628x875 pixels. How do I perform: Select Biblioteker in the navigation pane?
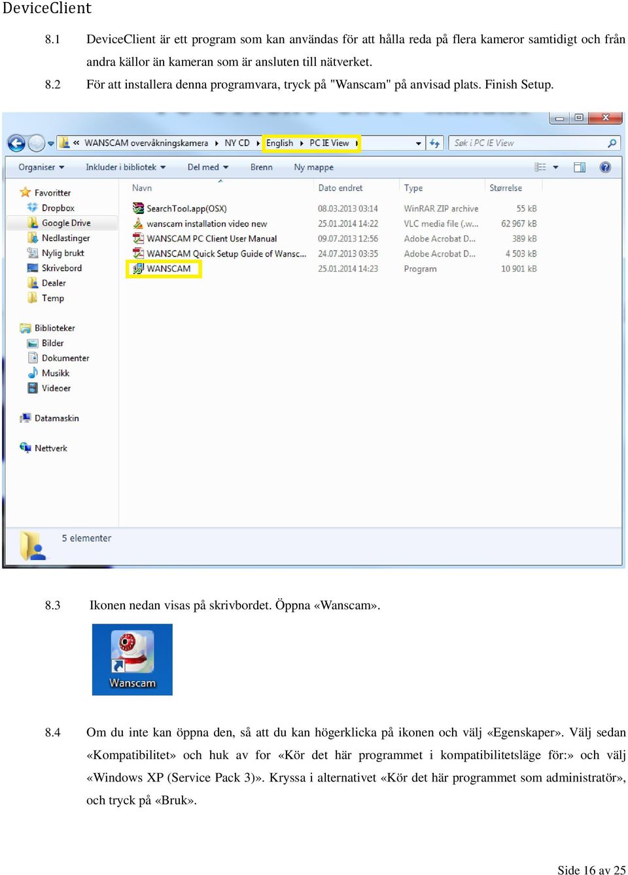click(x=54, y=328)
